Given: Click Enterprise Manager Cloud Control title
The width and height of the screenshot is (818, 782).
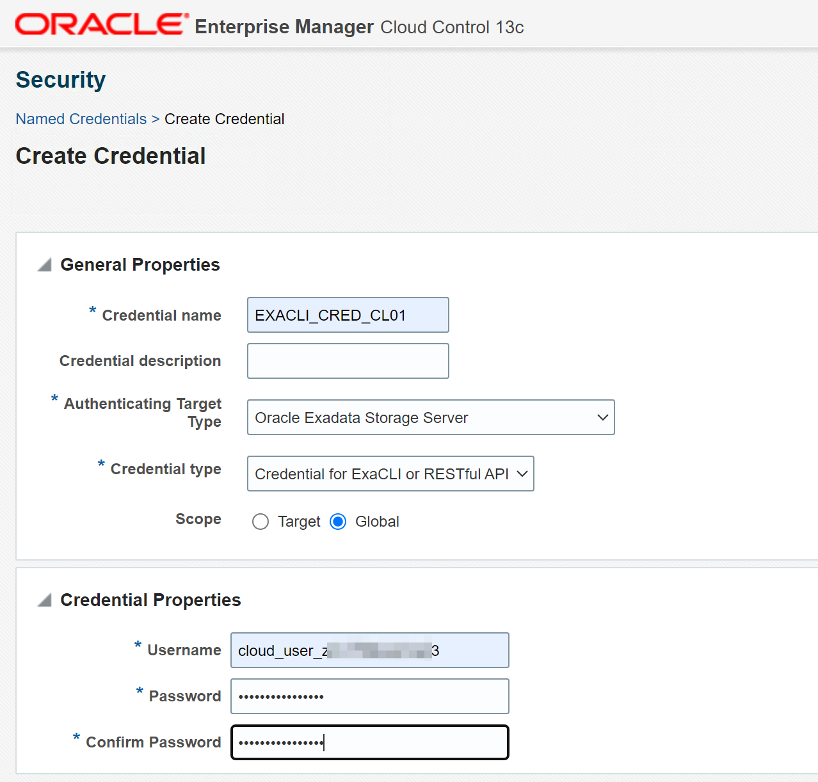Looking at the screenshot, I should tap(359, 27).
